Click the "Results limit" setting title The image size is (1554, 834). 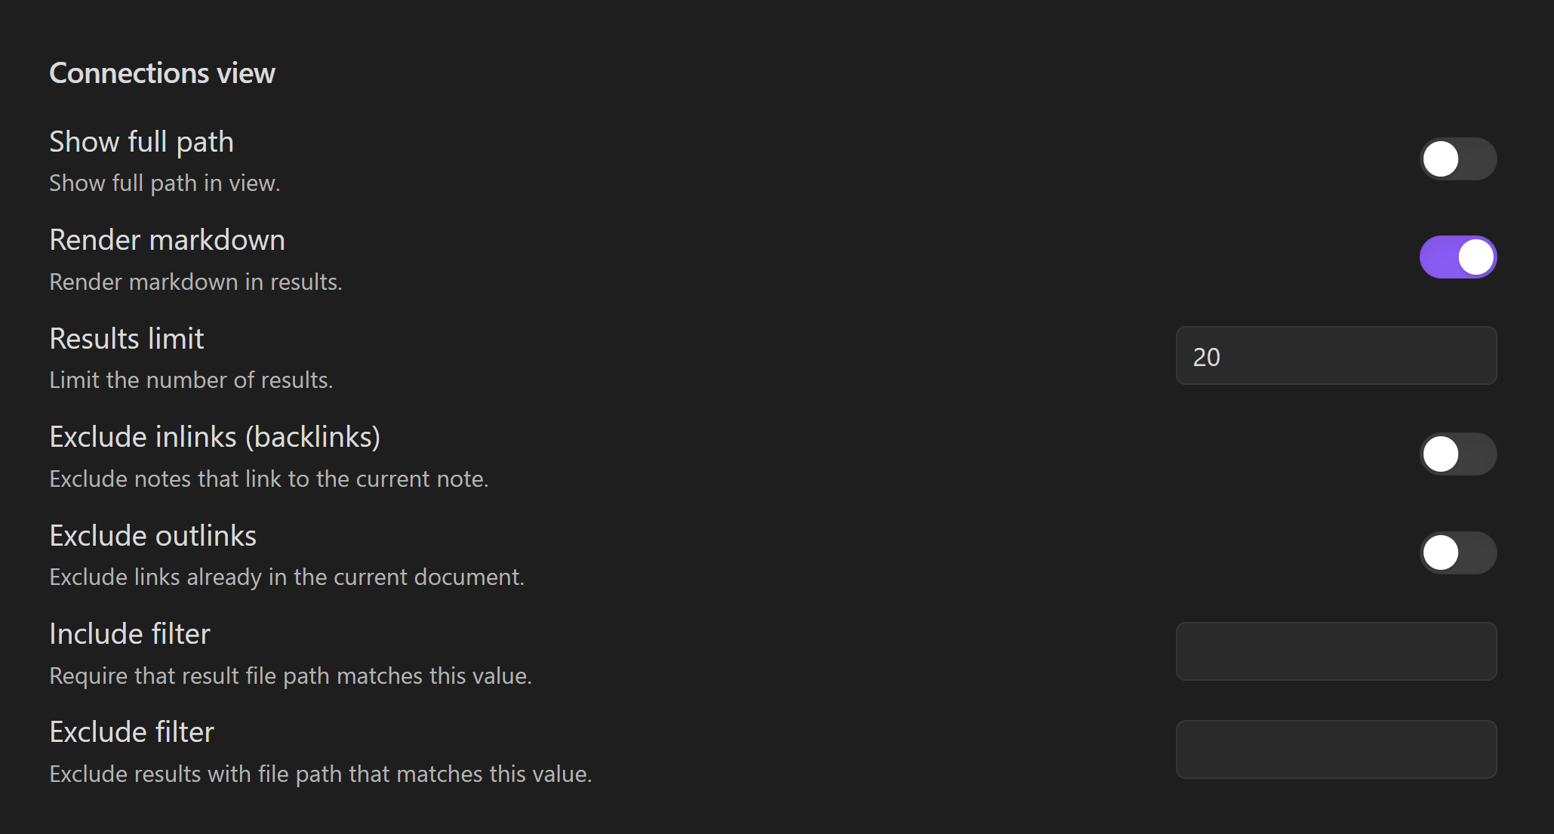127,339
